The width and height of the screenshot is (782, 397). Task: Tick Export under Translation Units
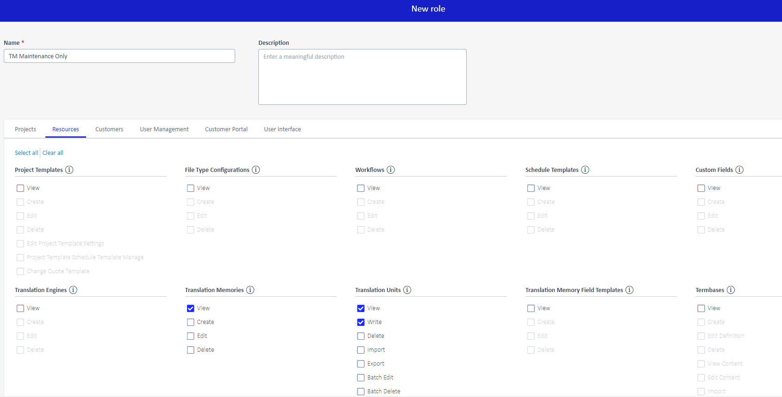pyautogui.click(x=361, y=364)
